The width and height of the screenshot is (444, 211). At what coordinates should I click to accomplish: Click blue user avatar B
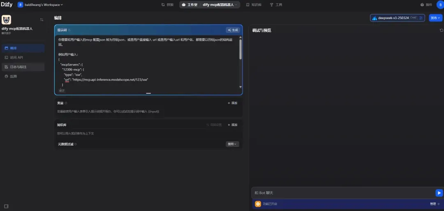[x=440, y=5]
